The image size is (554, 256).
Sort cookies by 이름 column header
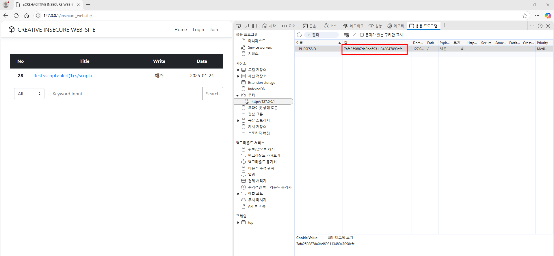point(319,43)
